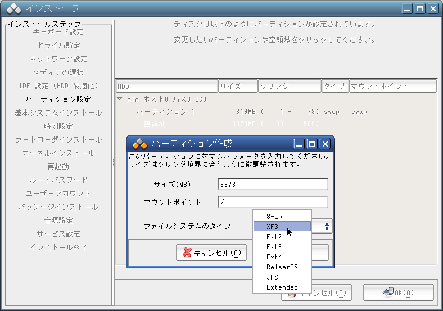Click the size (MB) input field
This screenshot has height=311, width=443.
click(x=272, y=184)
